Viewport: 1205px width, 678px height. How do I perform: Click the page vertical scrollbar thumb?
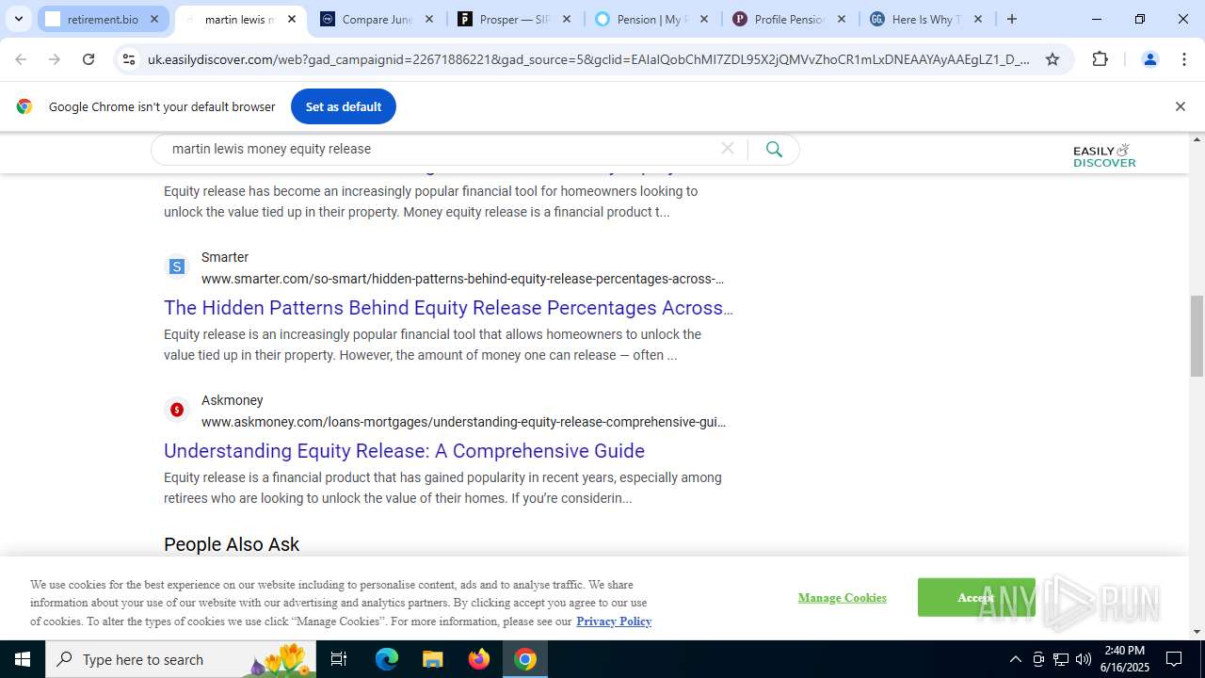pyautogui.click(x=1197, y=336)
